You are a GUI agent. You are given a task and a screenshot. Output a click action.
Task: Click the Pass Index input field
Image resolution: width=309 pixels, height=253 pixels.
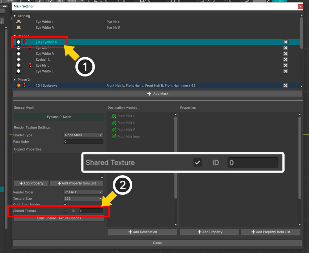click(83, 142)
